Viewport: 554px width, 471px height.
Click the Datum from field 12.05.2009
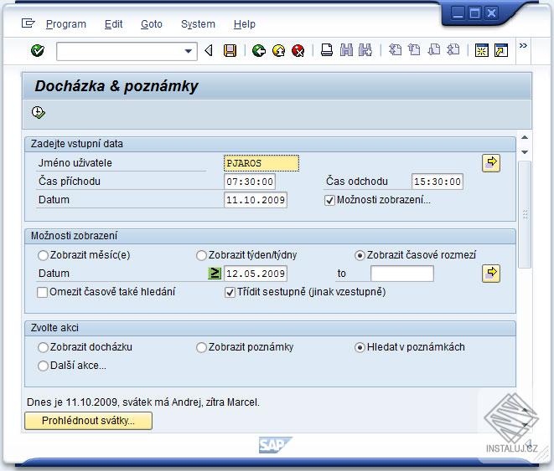[256, 274]
